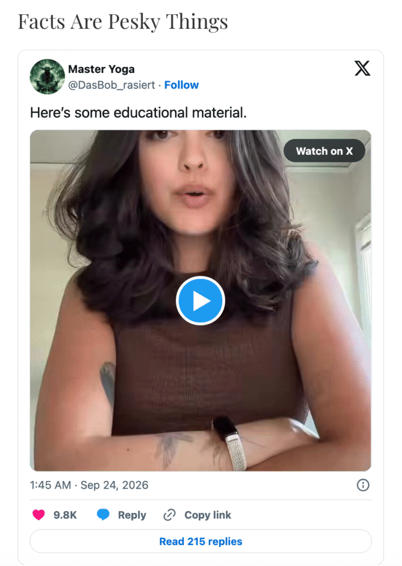402x566 pixels.
Task: Click the @DasBob_rasiert handle
Action: 112,85
